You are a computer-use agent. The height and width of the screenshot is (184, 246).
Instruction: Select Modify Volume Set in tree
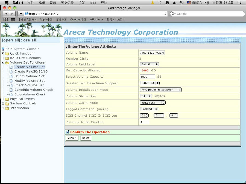[x=30, y=81]
